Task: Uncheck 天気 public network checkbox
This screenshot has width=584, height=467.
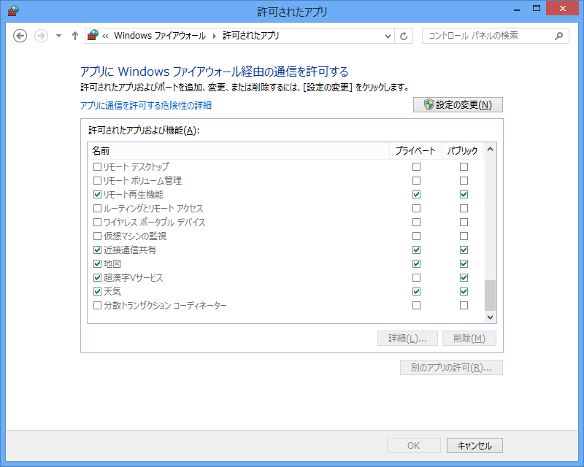Action: [x=464, y=292]
